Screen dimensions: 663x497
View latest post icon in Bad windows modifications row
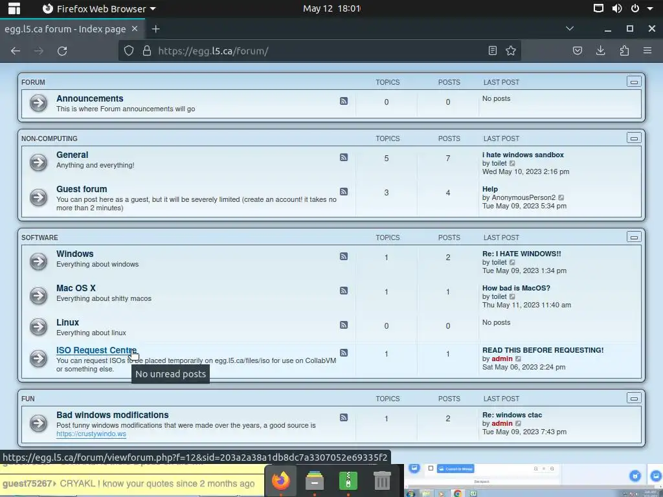[518, 423]
